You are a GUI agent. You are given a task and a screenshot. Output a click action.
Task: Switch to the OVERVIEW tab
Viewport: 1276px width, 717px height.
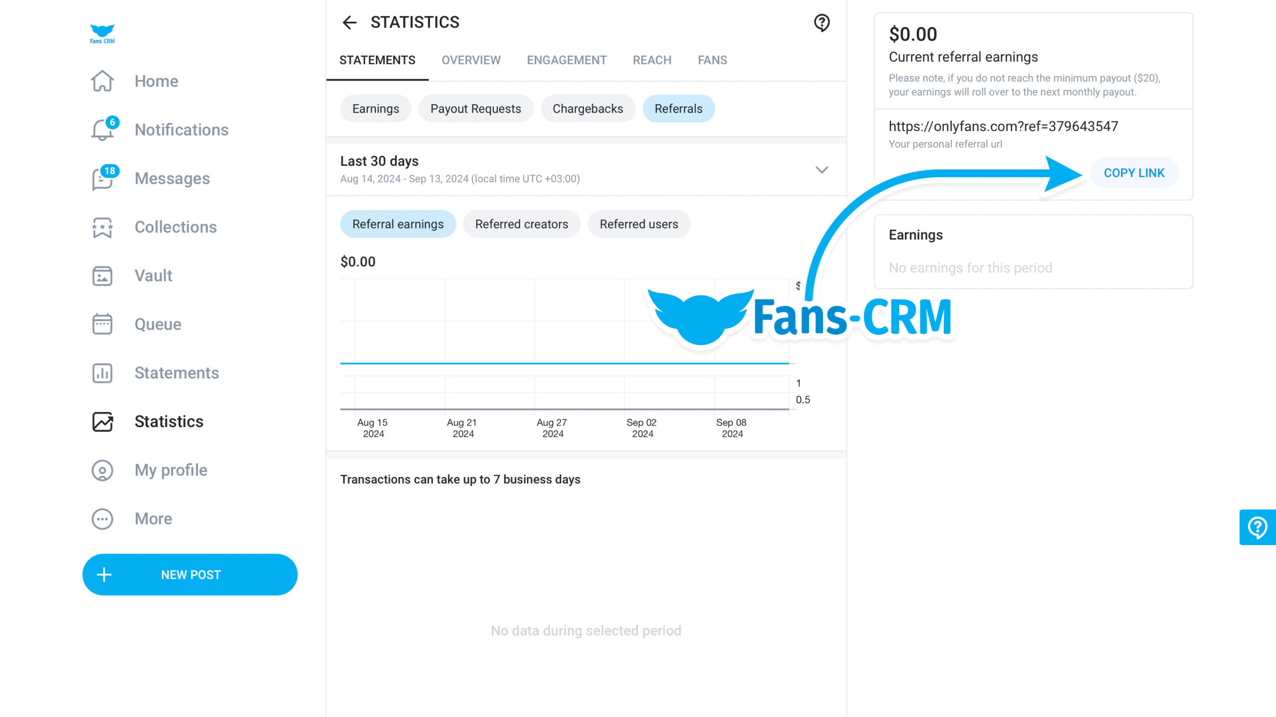[471, 60]
